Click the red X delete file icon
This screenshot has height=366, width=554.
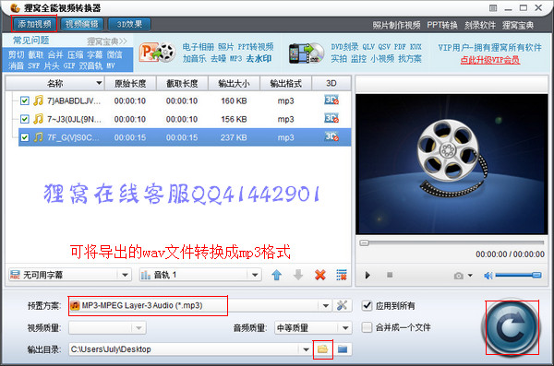coord(320,275)
